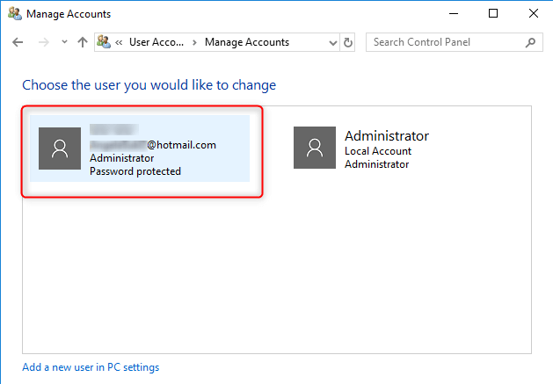Viewport: 553px width, 384px height.
Task: Go up one level with Up arrow
Action: click(82, 42)
